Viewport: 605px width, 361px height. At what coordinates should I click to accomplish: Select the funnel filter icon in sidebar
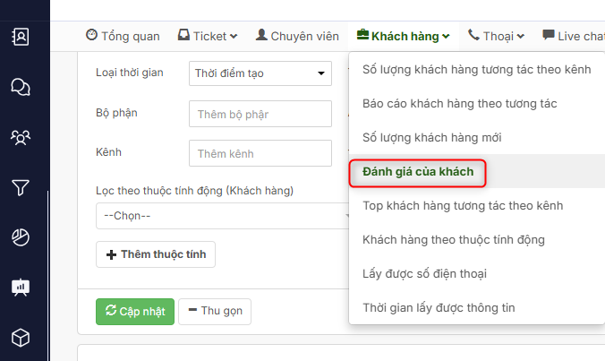click(20, 187)
